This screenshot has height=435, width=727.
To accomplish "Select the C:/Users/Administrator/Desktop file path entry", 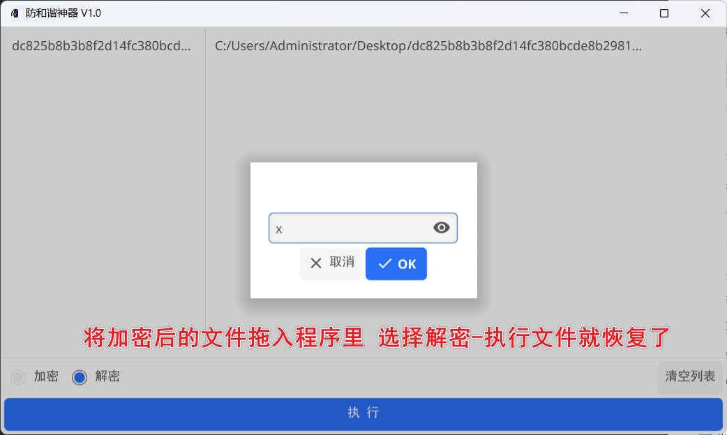I will [x=428, y=46].
